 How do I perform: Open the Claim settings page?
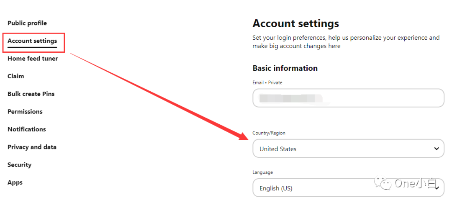point(16,76)
